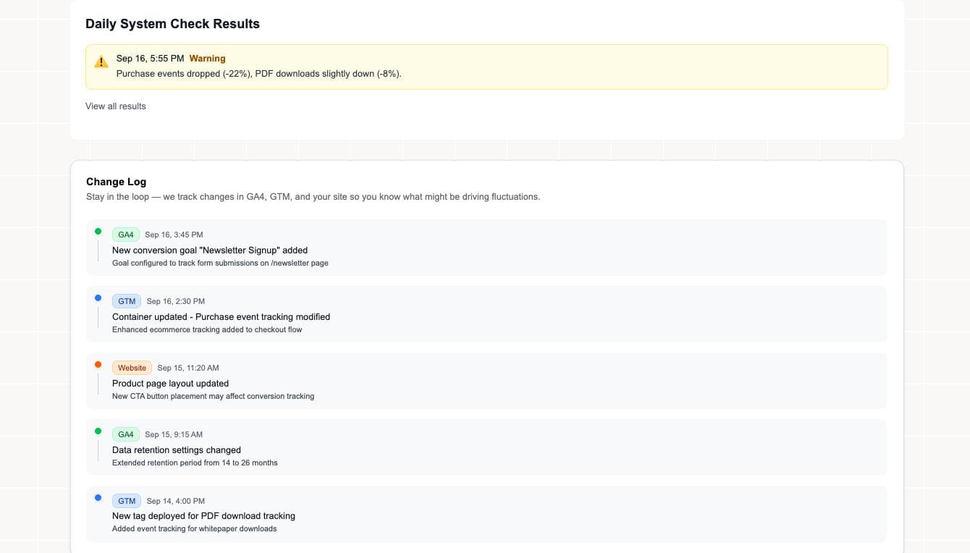The width and height of the screenshot is (970, 553).
Task: Open the Newsletter Signup conversion goal entry title
Action: point(210,250)
